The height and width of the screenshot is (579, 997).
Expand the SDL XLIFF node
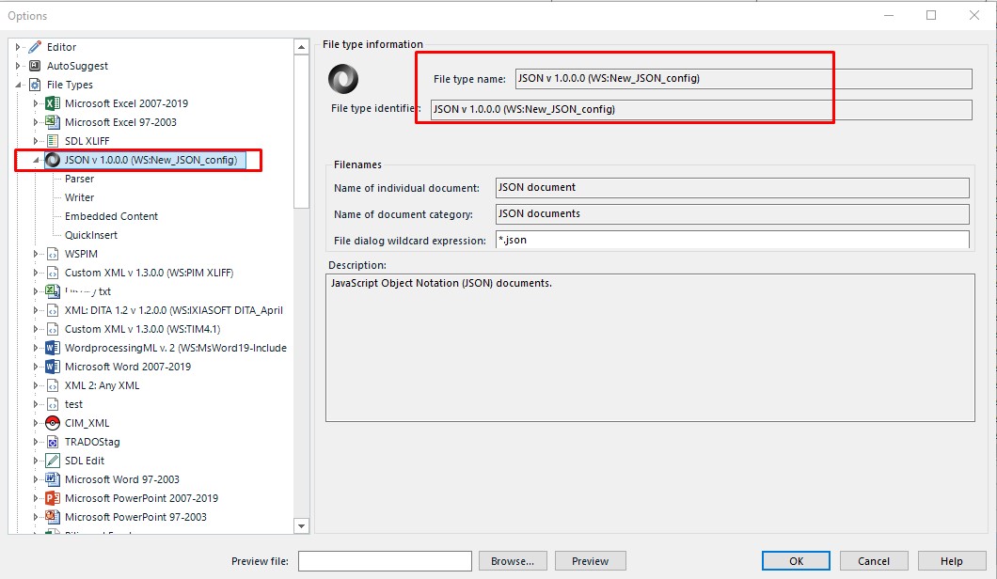click(x=36, y=141)
